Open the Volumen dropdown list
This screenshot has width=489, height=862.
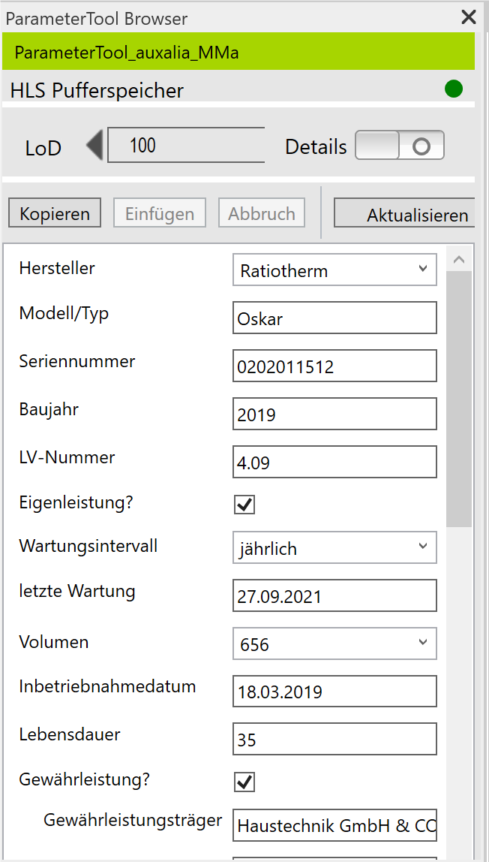coord(334,643)
